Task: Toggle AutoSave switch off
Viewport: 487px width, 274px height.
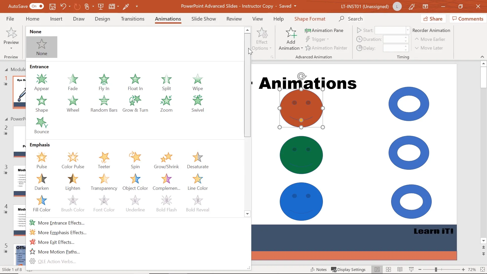Action: [x=37, y=6]
